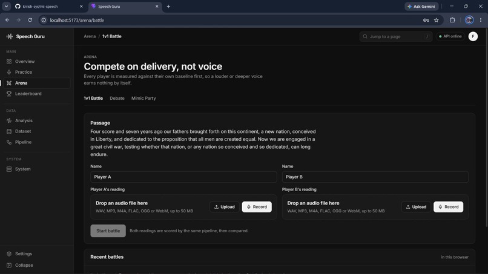The width and height of the screenshot is (488, 274).
Task: Click the Settings gear icon
Action: point(9,254)
